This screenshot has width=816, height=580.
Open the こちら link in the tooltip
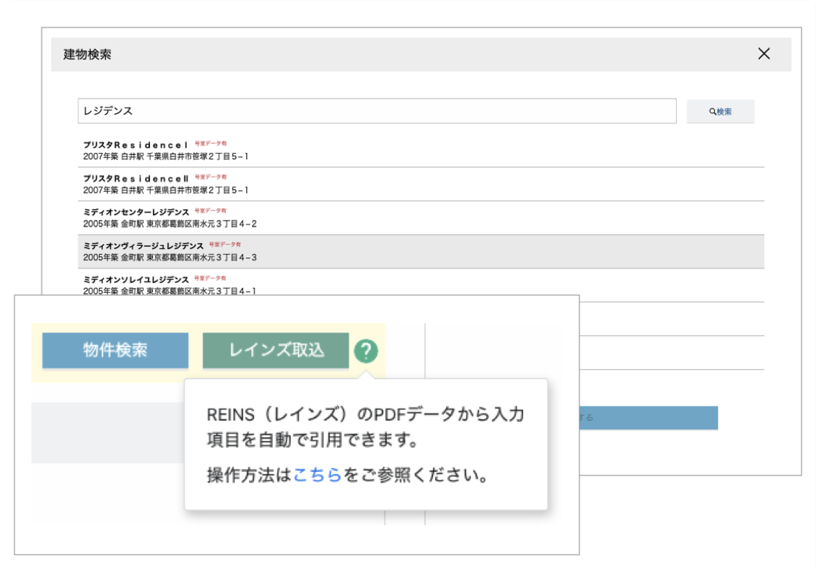coord(317,476)
